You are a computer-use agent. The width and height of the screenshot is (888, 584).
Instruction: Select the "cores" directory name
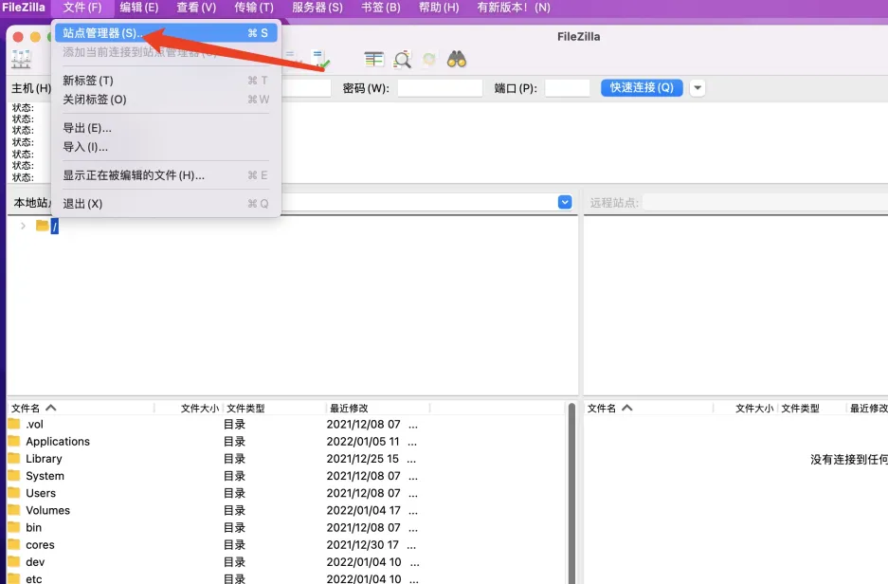point(40,545)
